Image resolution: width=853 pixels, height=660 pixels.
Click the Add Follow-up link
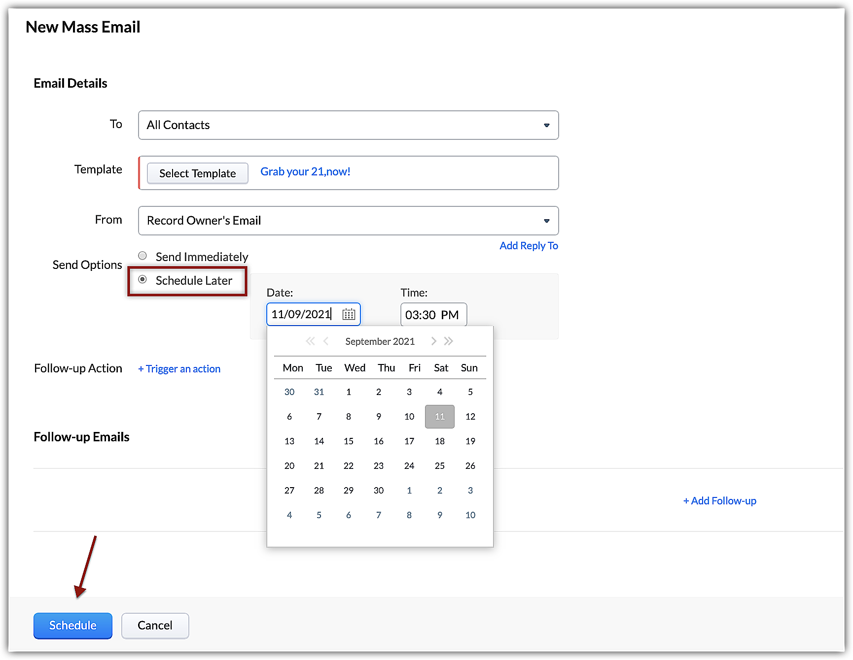[719, 501]
